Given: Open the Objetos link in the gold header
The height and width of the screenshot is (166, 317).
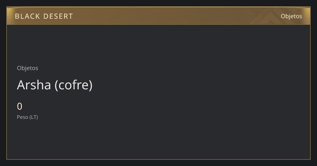Looking at the screenshot, I should click(x=291, y=16).
